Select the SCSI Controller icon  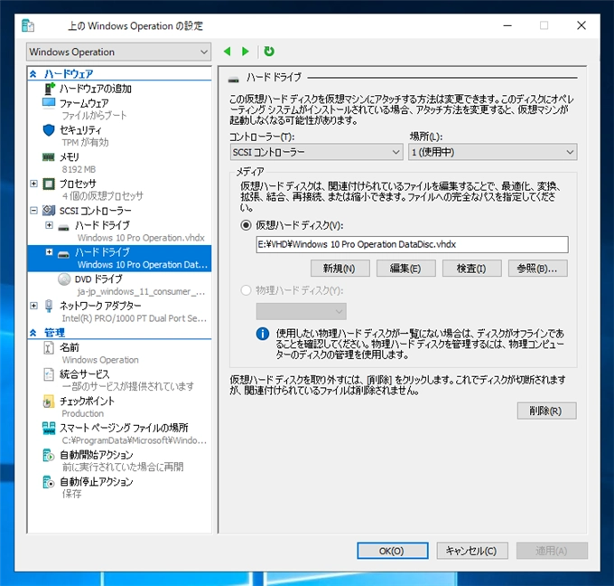[49, 211]
